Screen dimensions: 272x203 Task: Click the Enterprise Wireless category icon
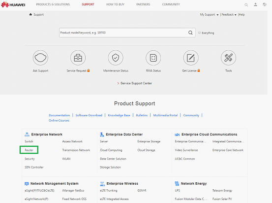(x=102, y=183)
